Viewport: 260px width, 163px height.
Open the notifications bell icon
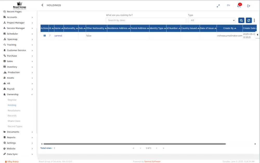tap(239, 6)
